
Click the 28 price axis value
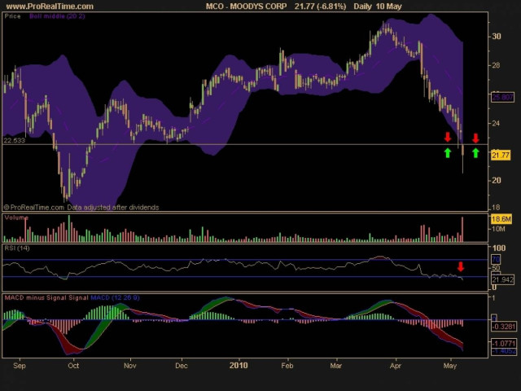click(496, 65)
